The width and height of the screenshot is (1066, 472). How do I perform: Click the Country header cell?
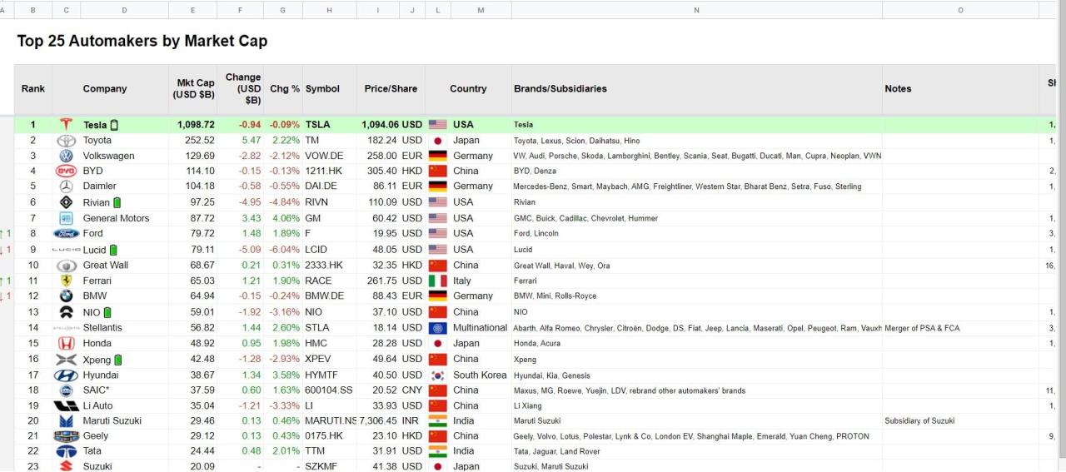tap(468, 89)
